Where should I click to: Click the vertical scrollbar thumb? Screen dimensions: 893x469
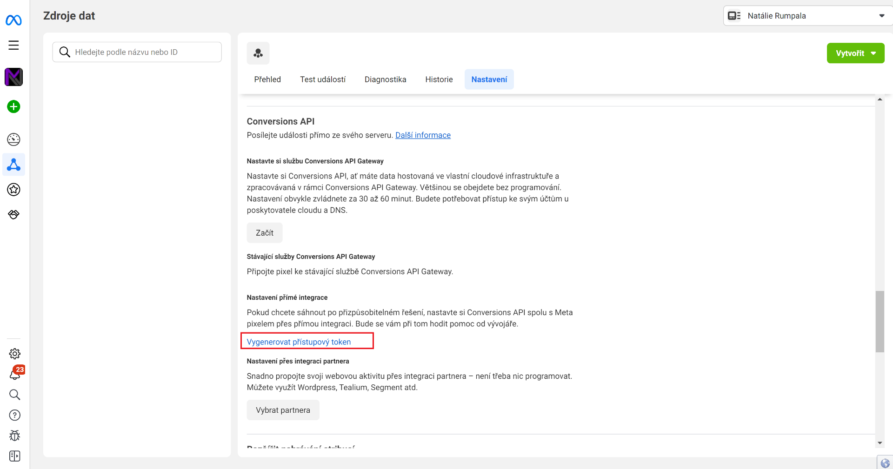click(880, 322)
